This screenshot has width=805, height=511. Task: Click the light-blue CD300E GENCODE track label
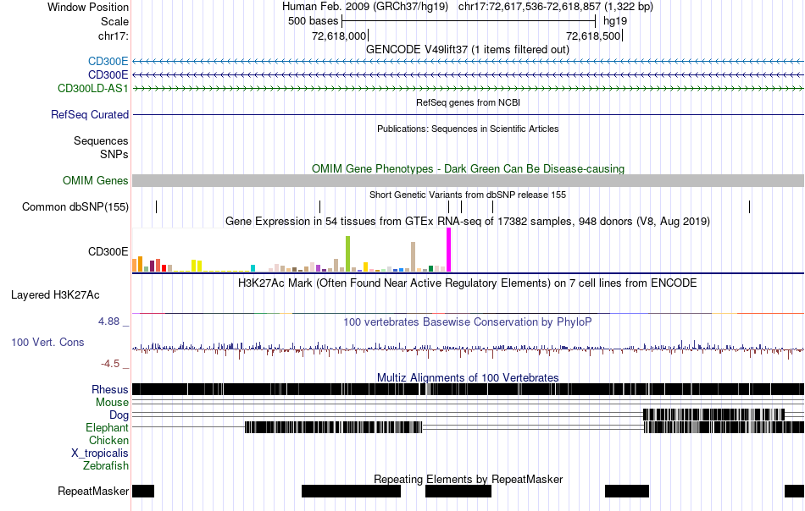(108, 62)
